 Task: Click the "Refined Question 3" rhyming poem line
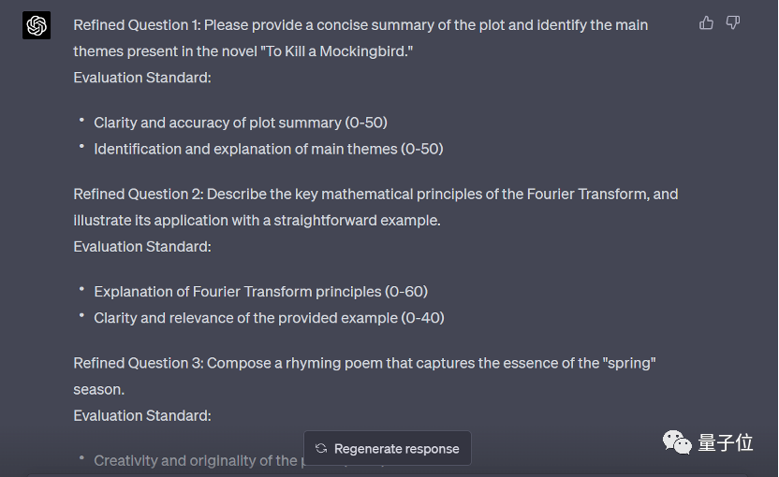[x=364, y=363]
